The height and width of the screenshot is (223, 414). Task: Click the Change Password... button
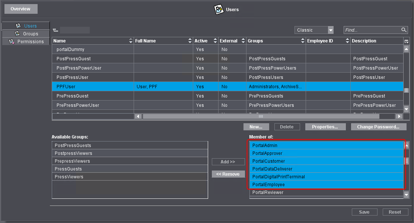click(x=378, y=127)
